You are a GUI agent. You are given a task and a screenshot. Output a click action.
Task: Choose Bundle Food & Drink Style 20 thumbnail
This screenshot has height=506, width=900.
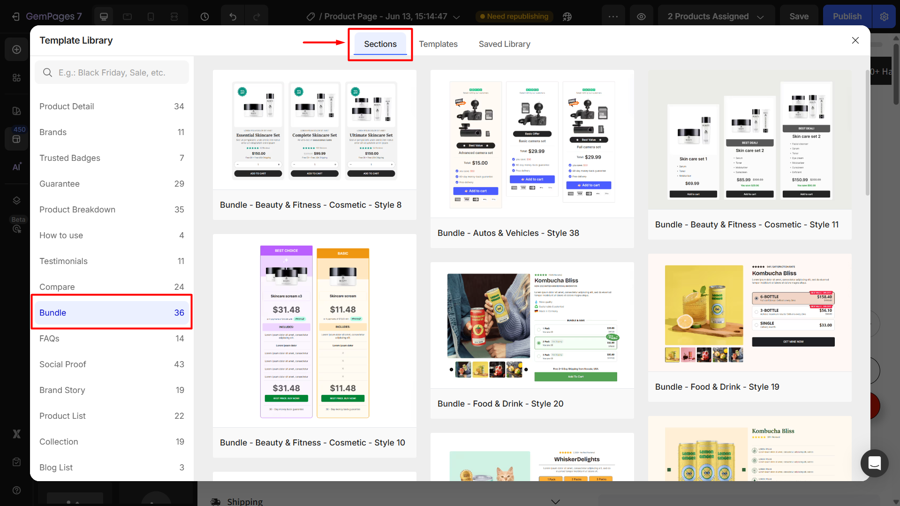click(532, 325)
